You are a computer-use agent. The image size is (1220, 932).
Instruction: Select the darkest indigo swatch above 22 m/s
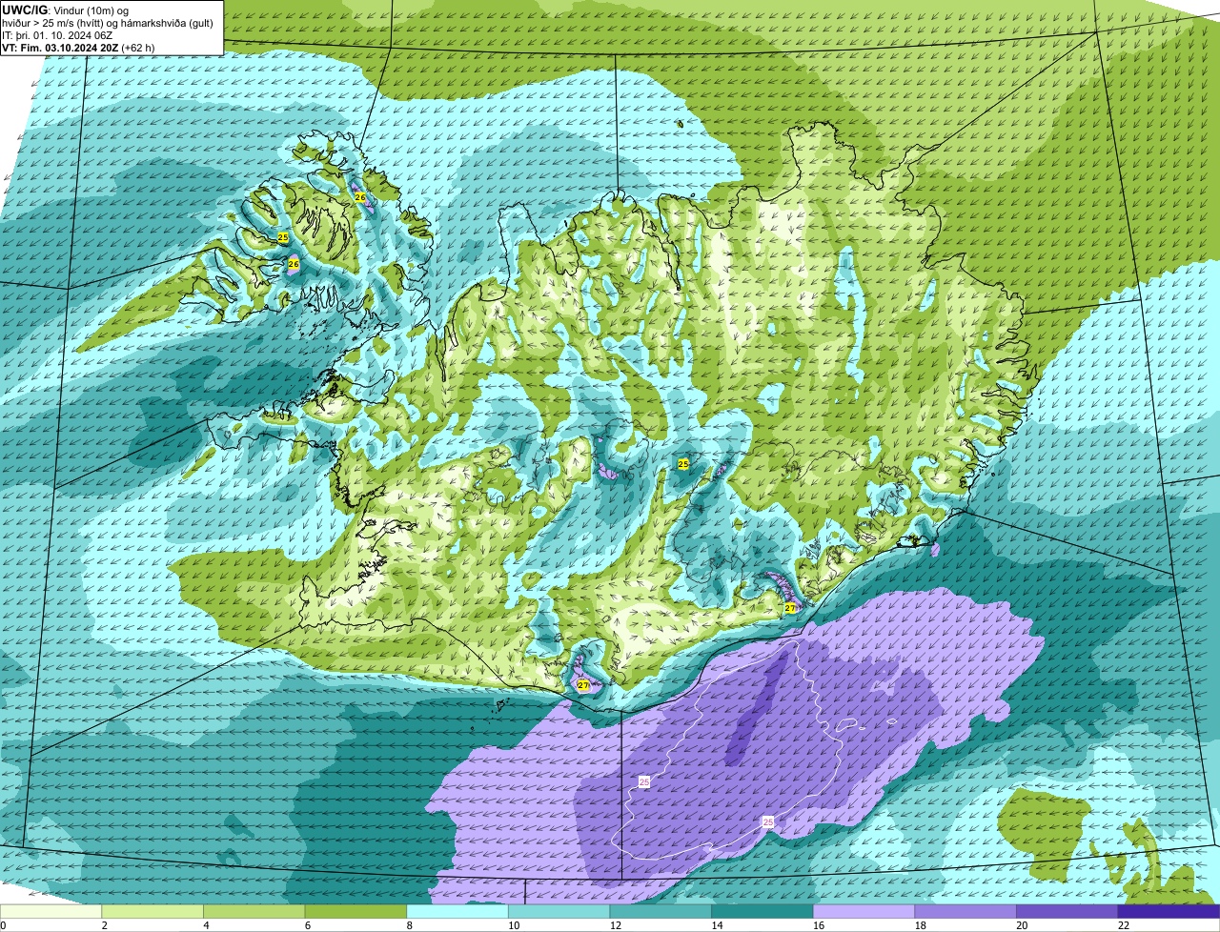pyautogui.click(x=1169, y=911)
